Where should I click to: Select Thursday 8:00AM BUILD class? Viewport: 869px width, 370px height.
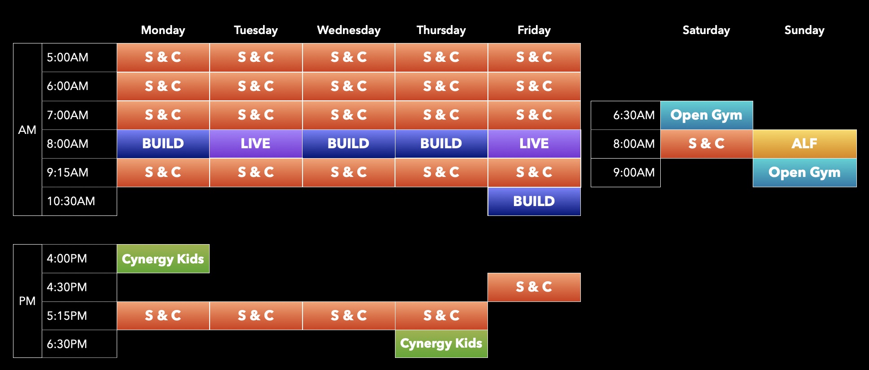(441, 144)
